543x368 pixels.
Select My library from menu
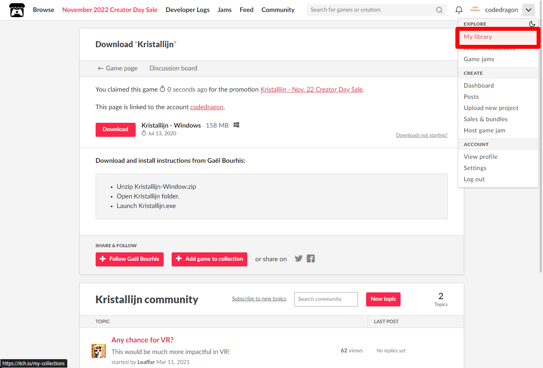click(498, 37)
